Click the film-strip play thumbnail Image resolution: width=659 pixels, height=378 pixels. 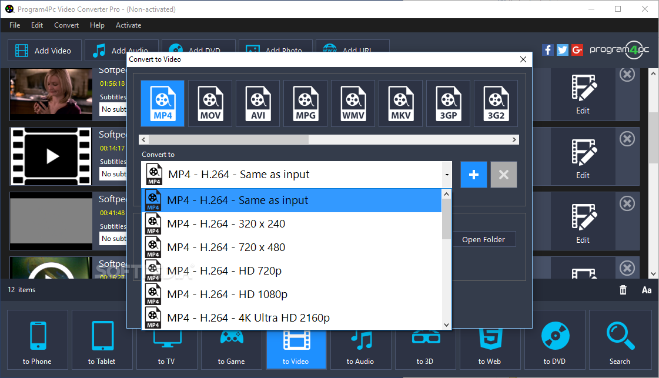click(51, 156)
